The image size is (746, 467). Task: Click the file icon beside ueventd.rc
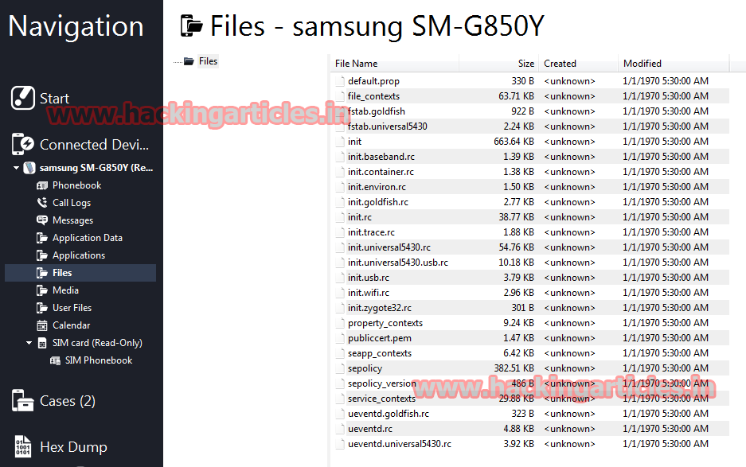coord(340,429)
